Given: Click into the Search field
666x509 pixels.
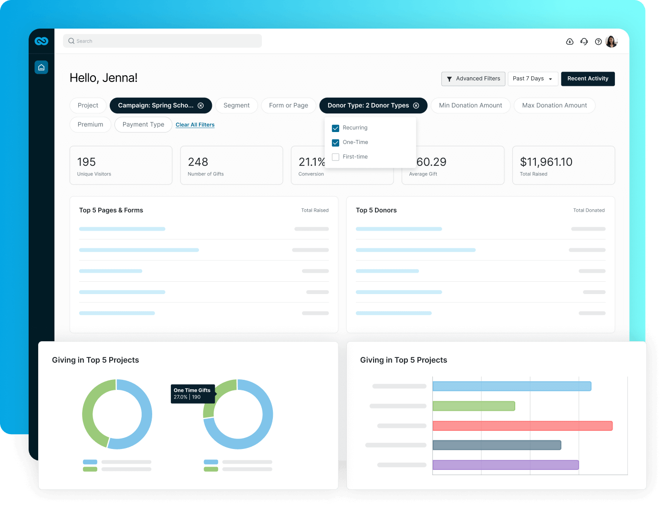Looking at the screenshot, I should [162, 41].
